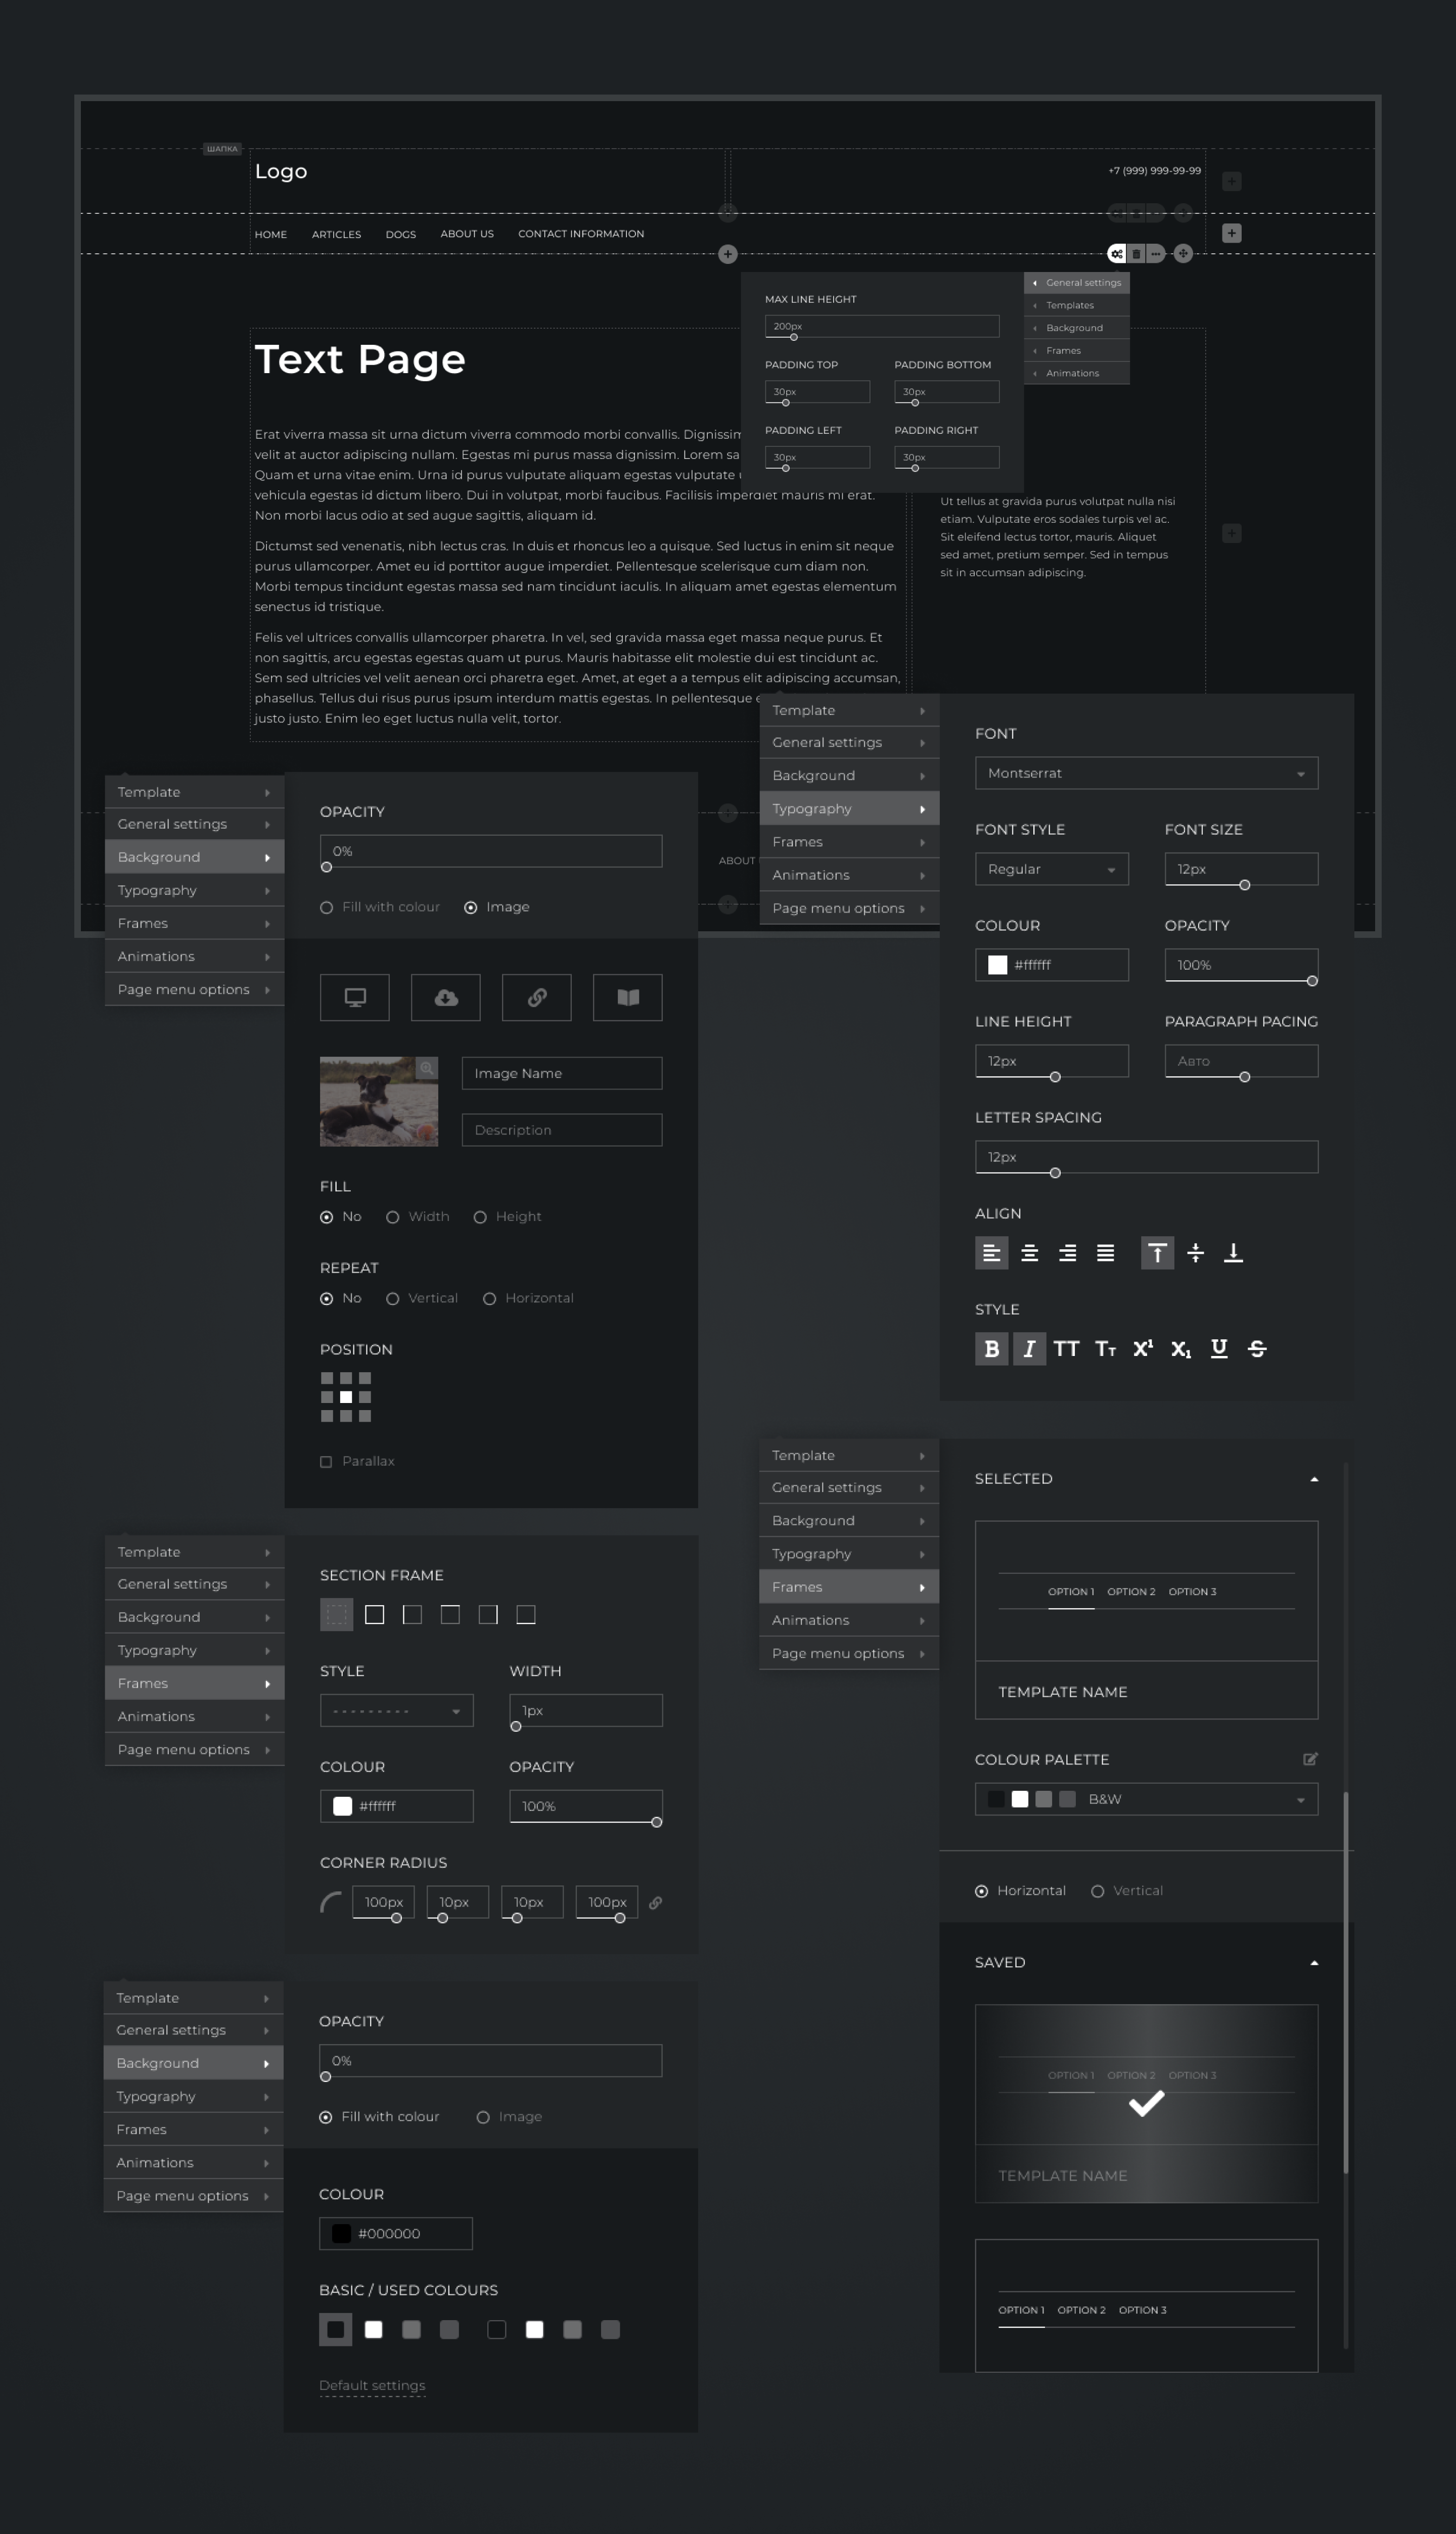Select the saved template thumbnail with checkmark
The width and height of the screenshot is (1456, 2534).
(1146, 2104)
